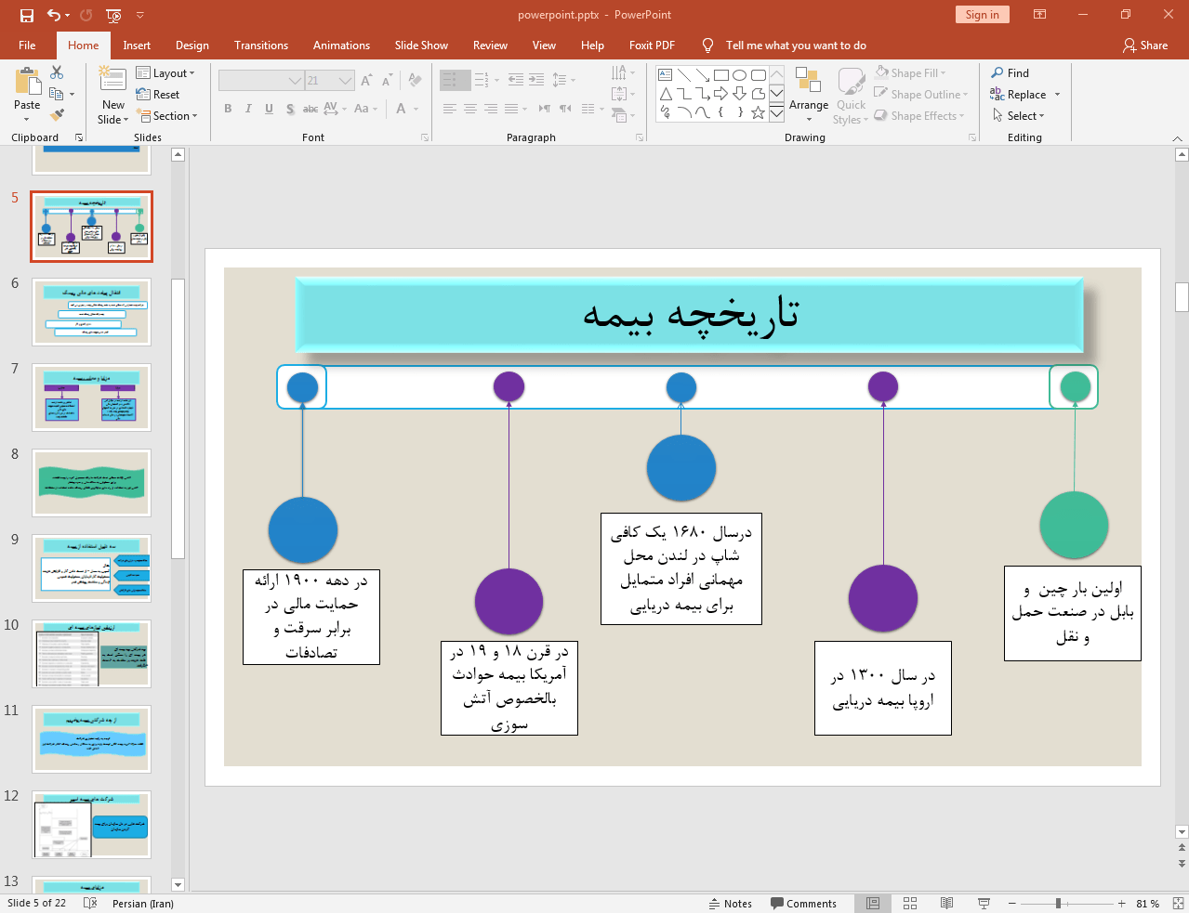Click the Find button

pyautogui.click(x=1011, y=73)
